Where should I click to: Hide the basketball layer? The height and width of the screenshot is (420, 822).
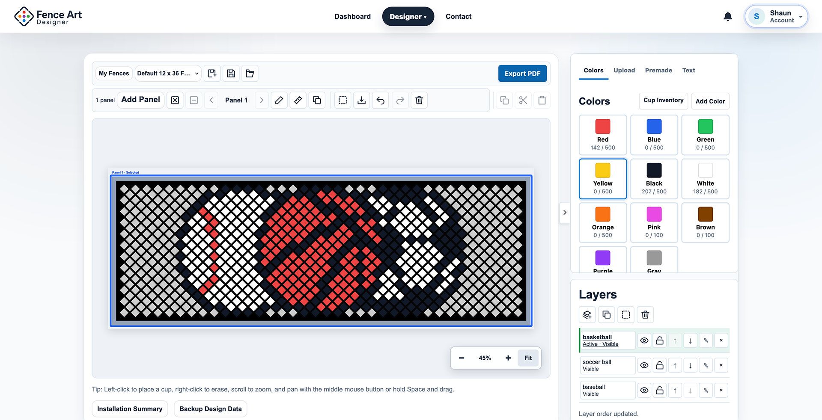pos(644,340)
